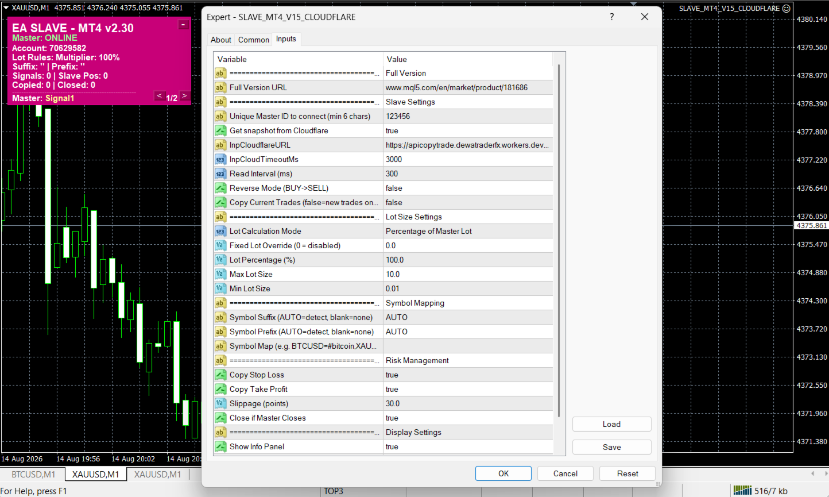Click the Full Version URL value cell

(x=468, y=87)
